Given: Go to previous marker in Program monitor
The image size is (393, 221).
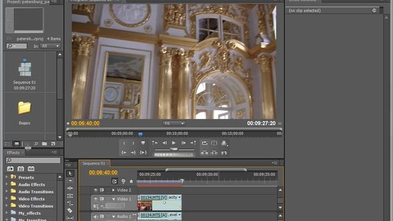Looking at the screenshot, I should (155, 143).
